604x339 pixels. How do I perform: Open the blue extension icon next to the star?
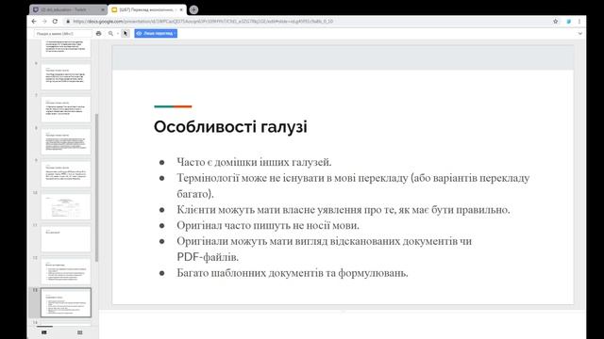[568, 22]
